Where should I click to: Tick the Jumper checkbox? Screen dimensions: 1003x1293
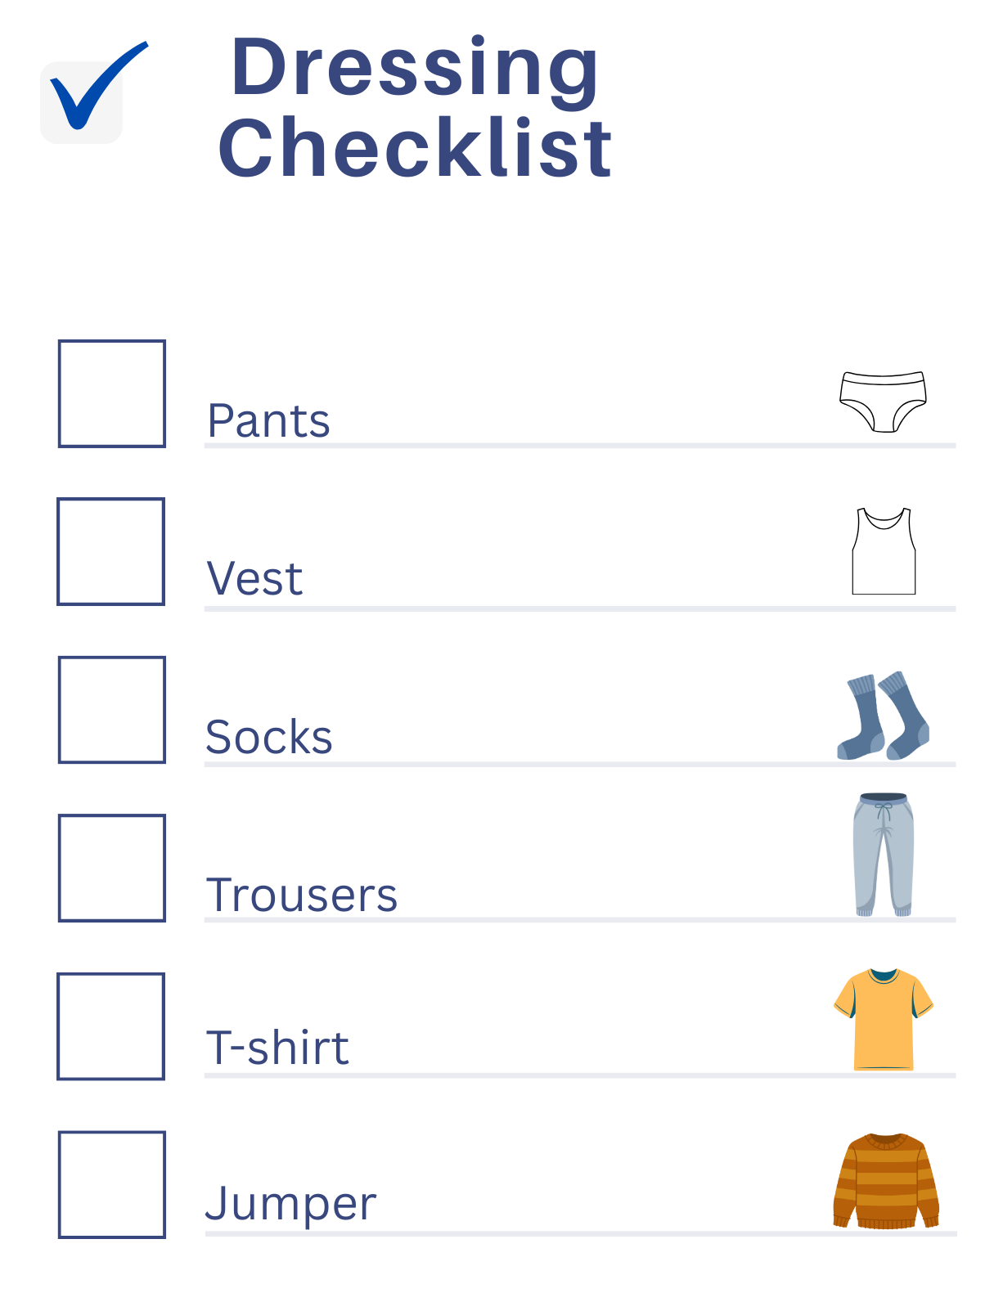pos(112,1184)
